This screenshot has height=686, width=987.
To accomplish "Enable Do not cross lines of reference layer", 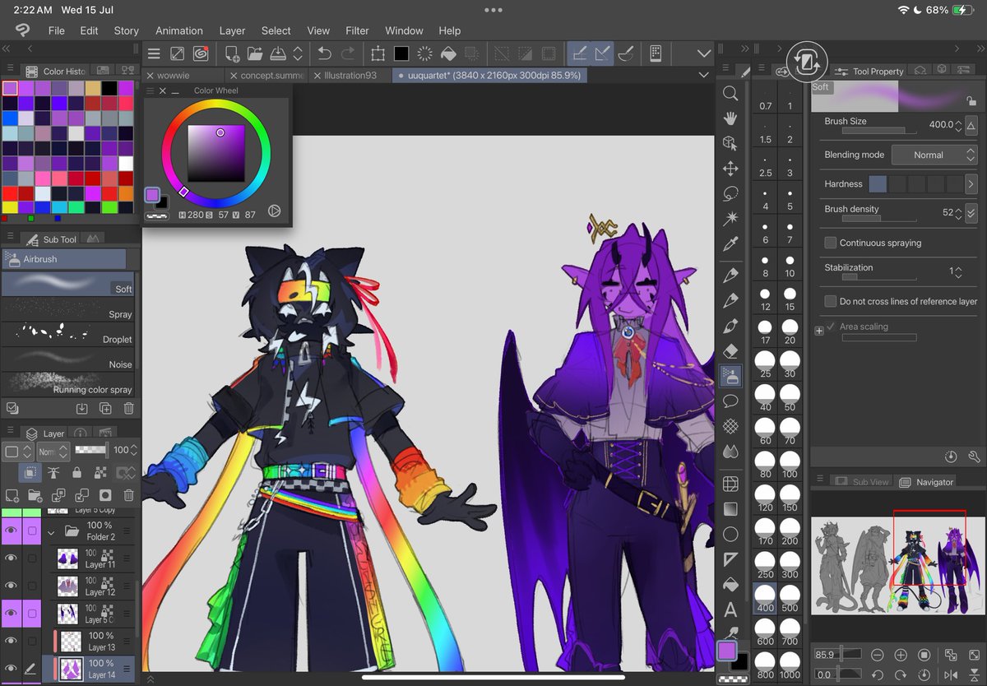I will 831,301.
